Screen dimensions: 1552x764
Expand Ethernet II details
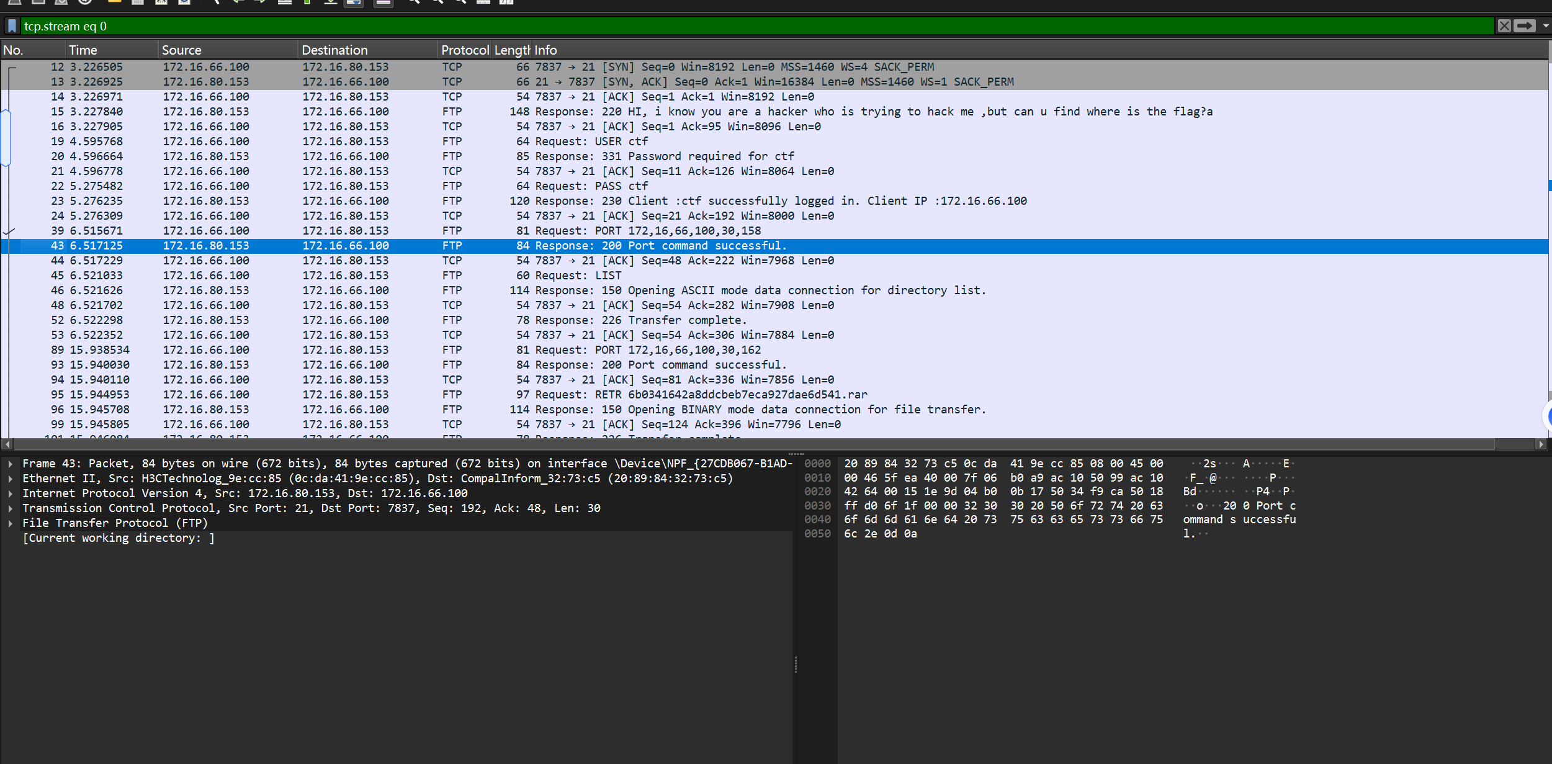pyautogui.click(x=11, y=479)
